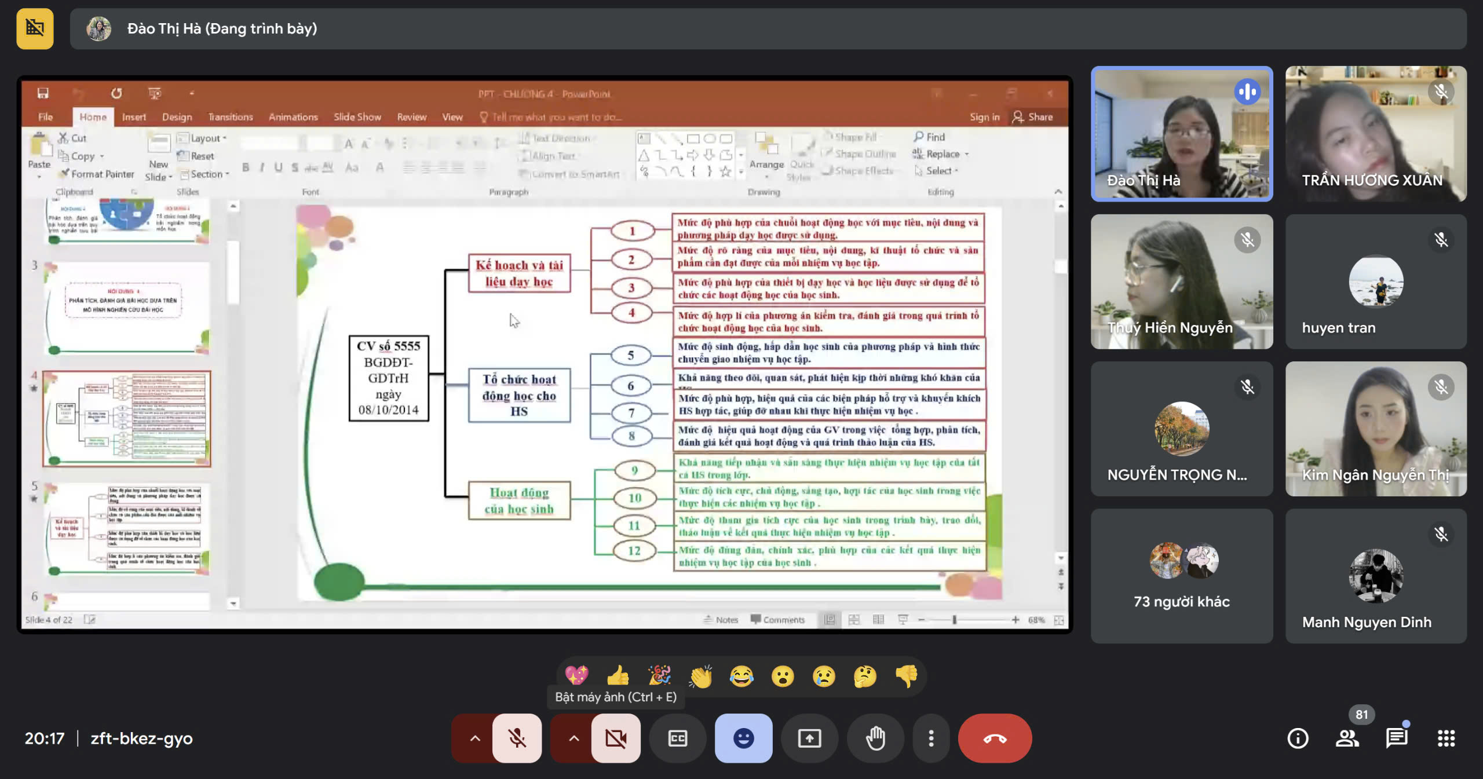Image resolution: width=1483 pixels, height=779 pixels.
Task: Click the presentation-off icon at top left
Action: [35, 28]
